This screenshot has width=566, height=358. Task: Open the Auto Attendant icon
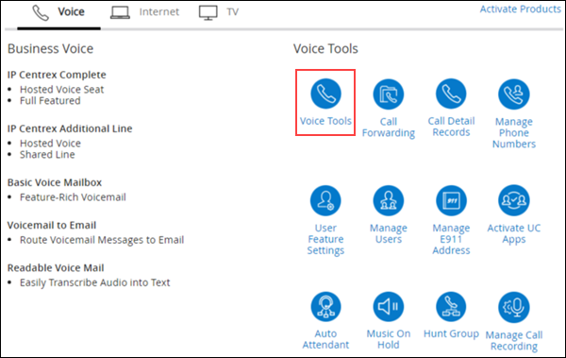click(x=325, y=307)
